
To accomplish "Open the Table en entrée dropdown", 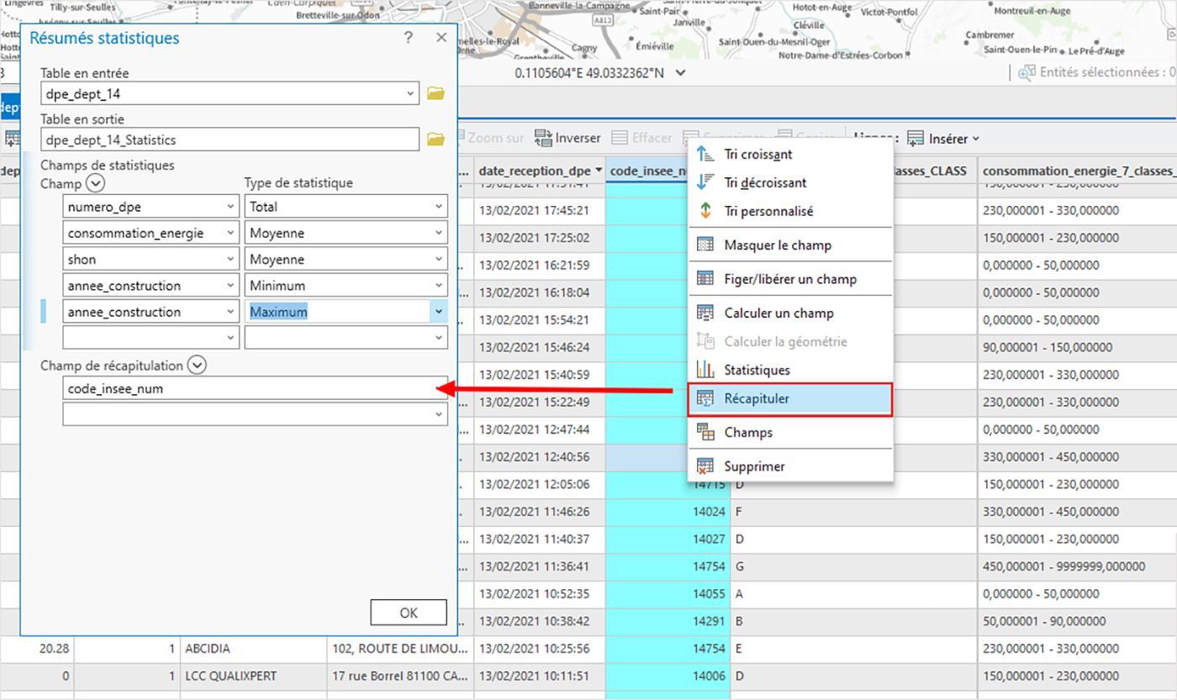I will (410, 93).
